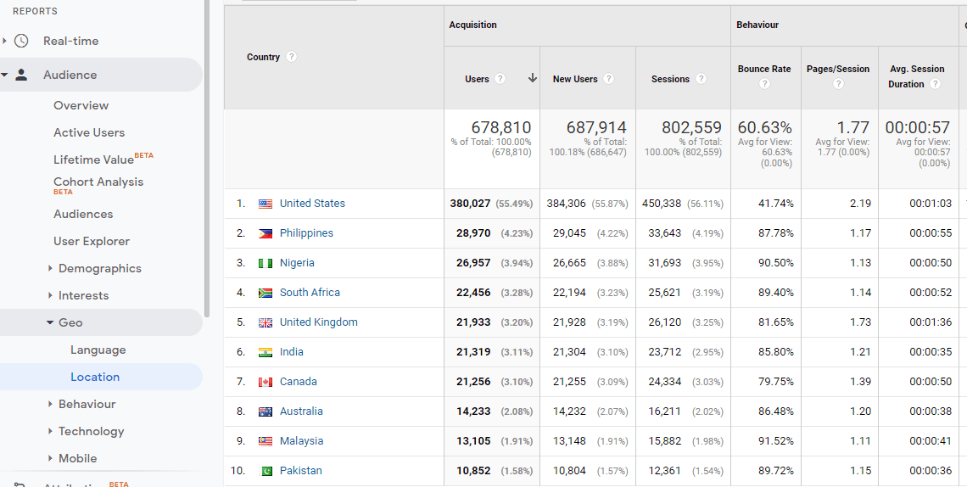The height and width of the screenshot is (487, 967).
Task: Collapse the Geo section
Action: click(49, 322)
